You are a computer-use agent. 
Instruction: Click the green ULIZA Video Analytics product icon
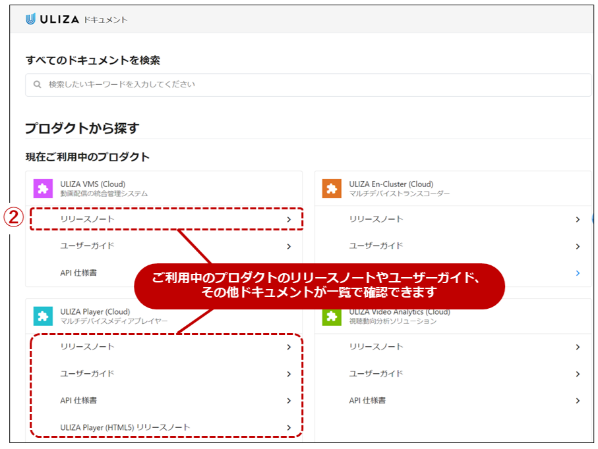click(332, 317)
